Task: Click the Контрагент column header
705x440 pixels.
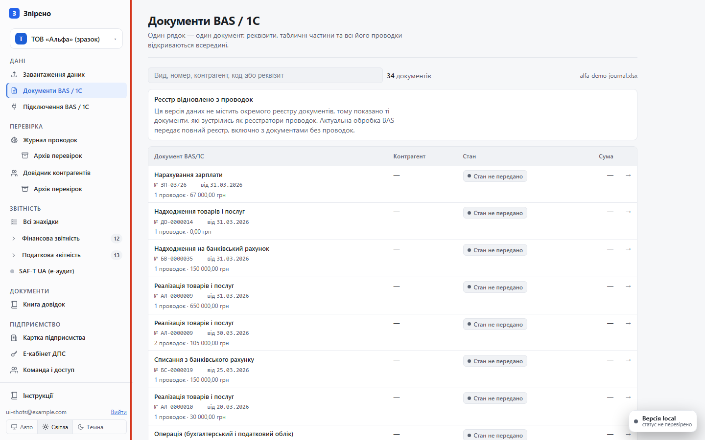Action: point(409,156)
